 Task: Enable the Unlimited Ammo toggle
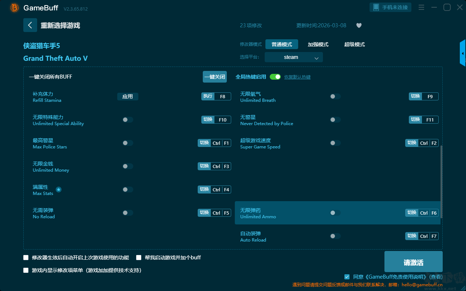click(x=335, y=213)
